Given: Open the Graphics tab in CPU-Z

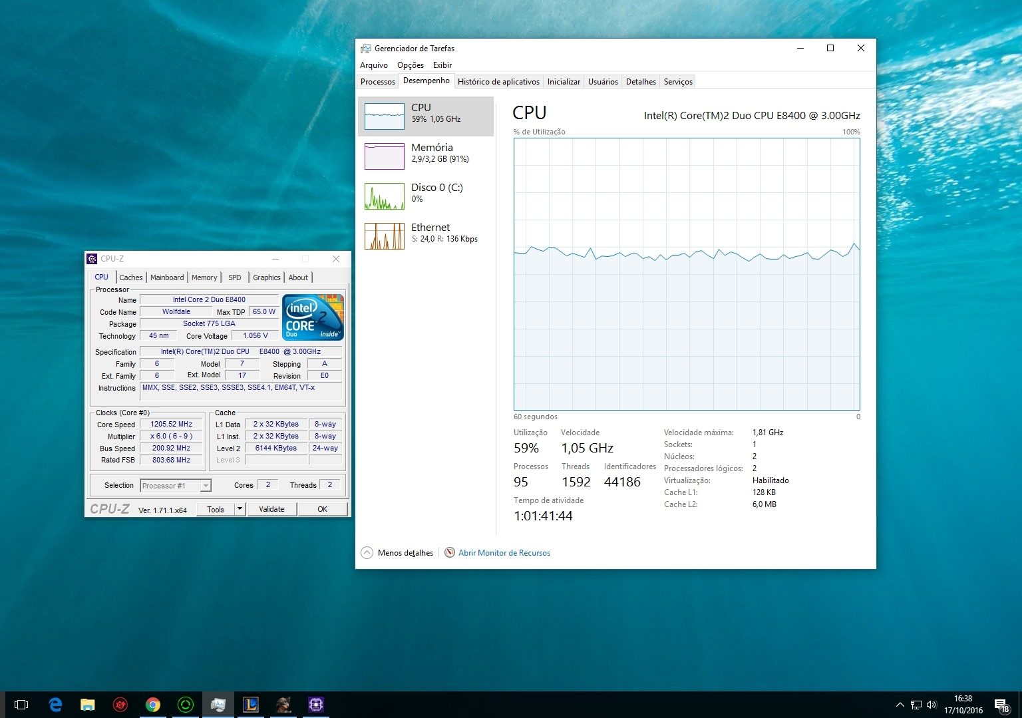Looking at the screenshot, I should [x=267, y=277].
